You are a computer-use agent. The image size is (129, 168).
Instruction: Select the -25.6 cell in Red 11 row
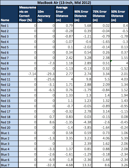[x=46, y=79]
